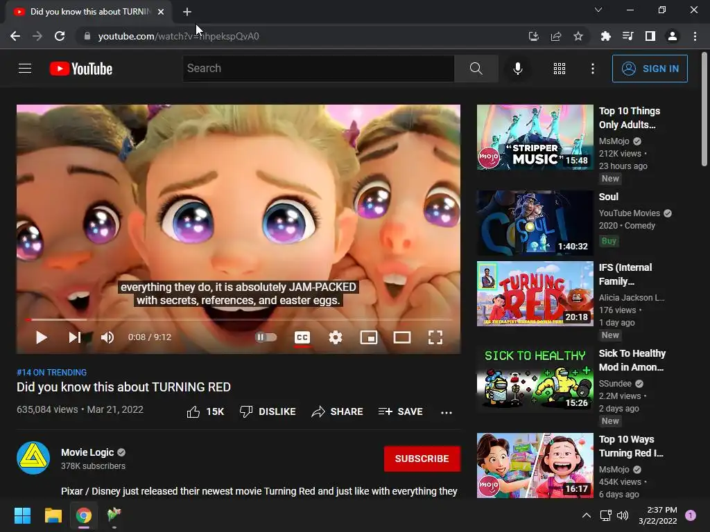710x532 pixels.
Task: Open Chrome profile avatar menu
Action: pos(673,36)
